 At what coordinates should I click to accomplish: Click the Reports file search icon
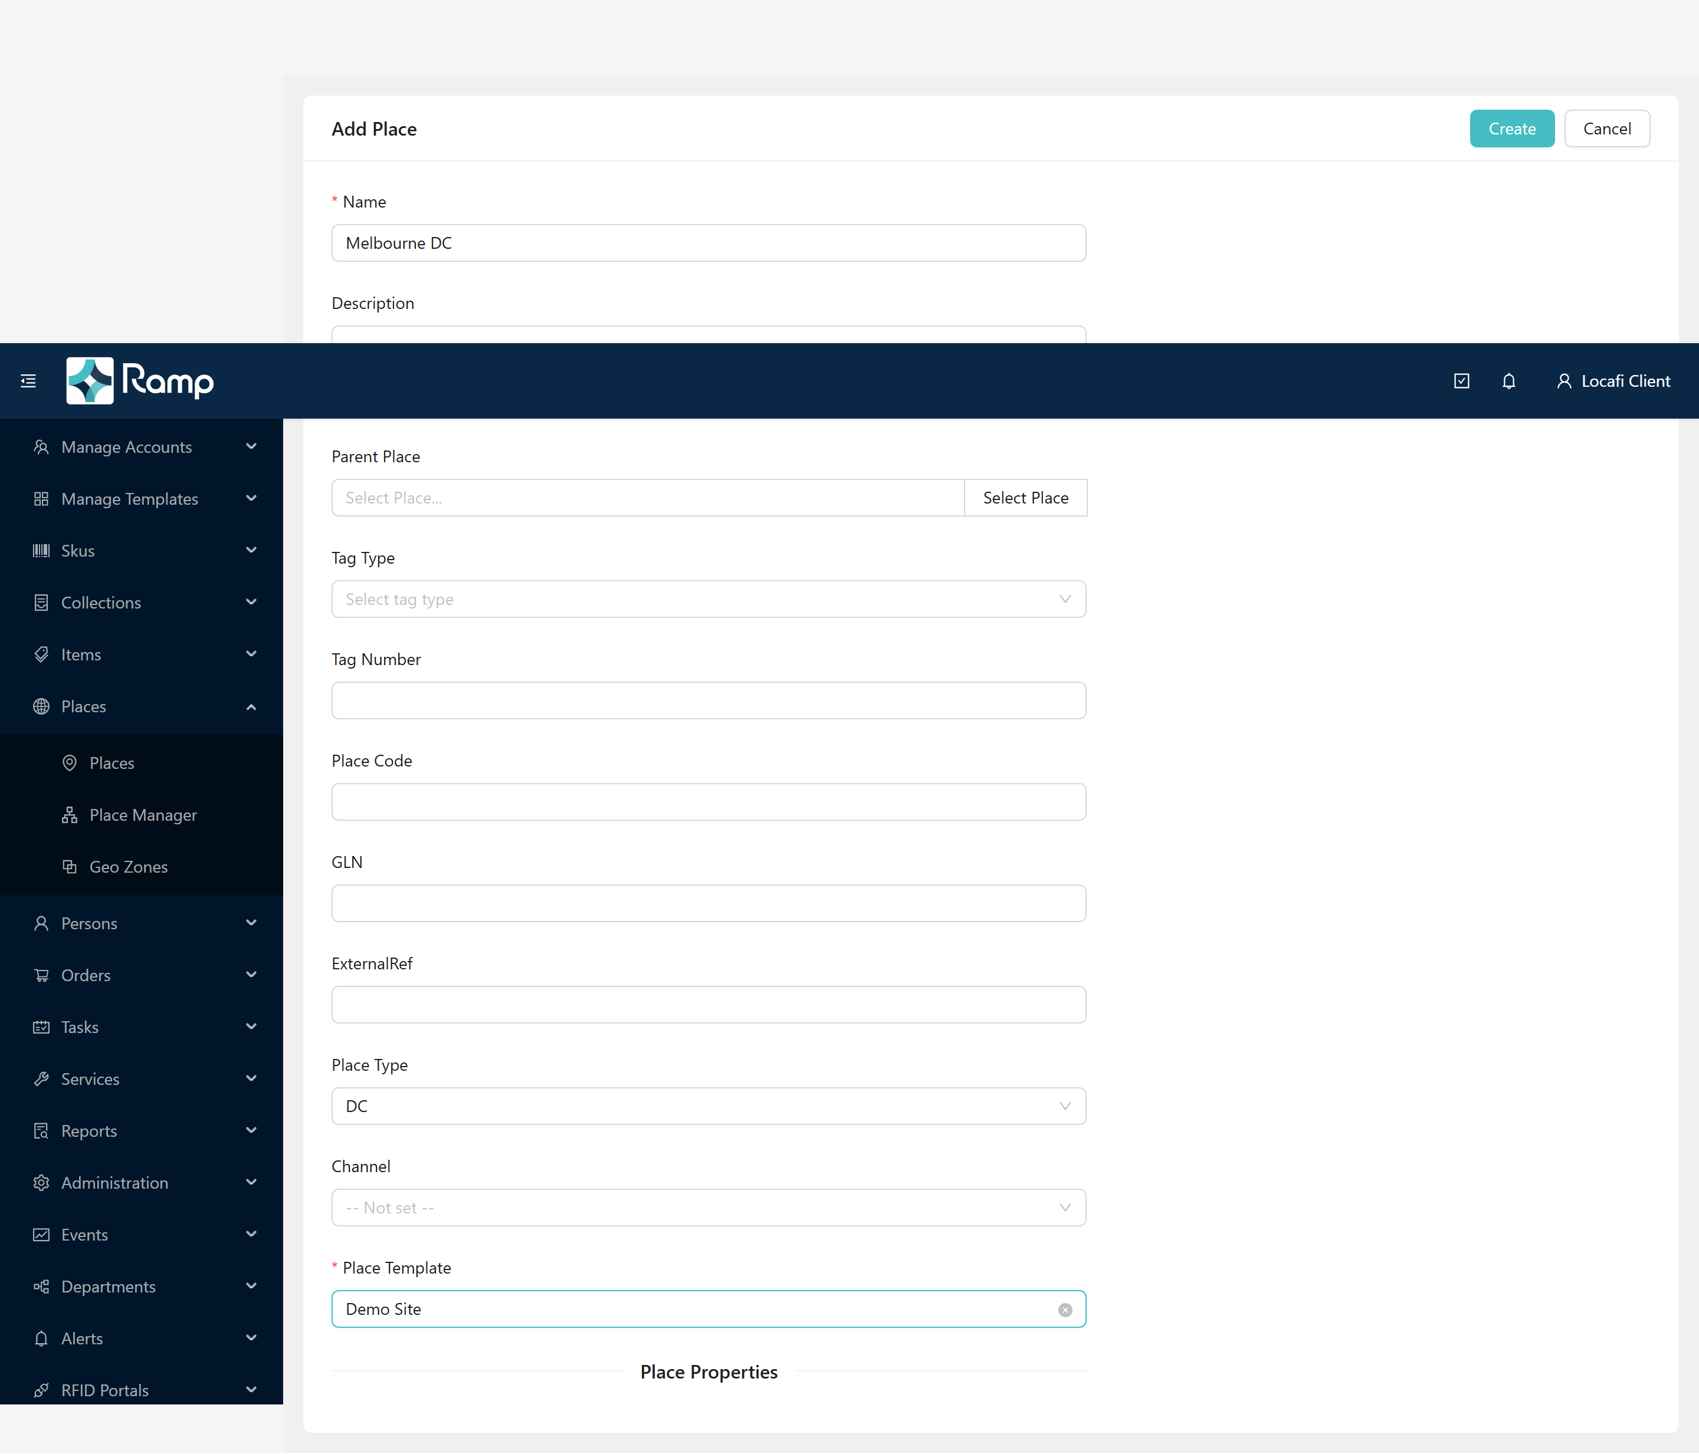pyautogui.click(x=41, y=1131)
